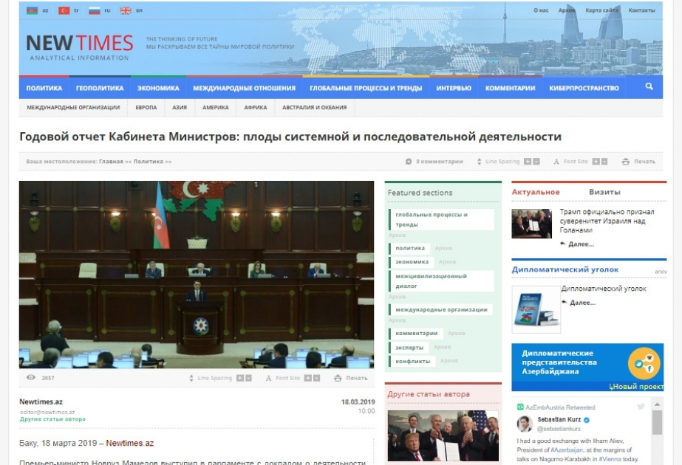Switch to English language flag
Image resolution: width=682 pixels, height=465 pixels.
(126, 10)
